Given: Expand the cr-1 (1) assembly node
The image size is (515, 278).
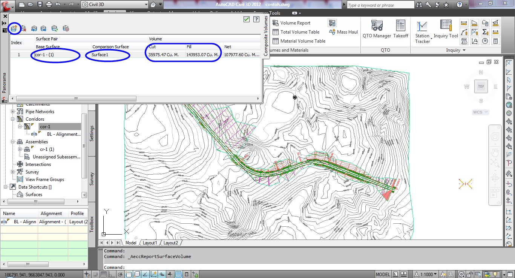Looking at the screenshot, I should pyautogui.click(x=20, y=149).
